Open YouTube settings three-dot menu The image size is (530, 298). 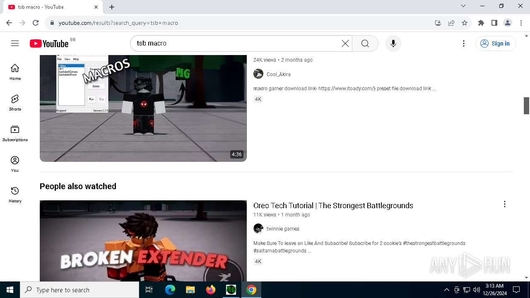(464, 43)
